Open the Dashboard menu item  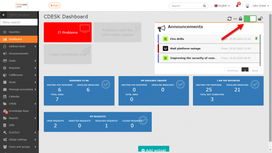pos(19,39)
